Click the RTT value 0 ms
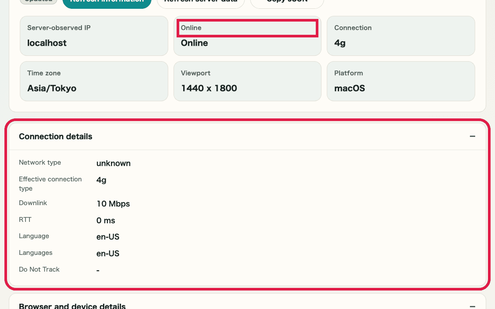 106,220
